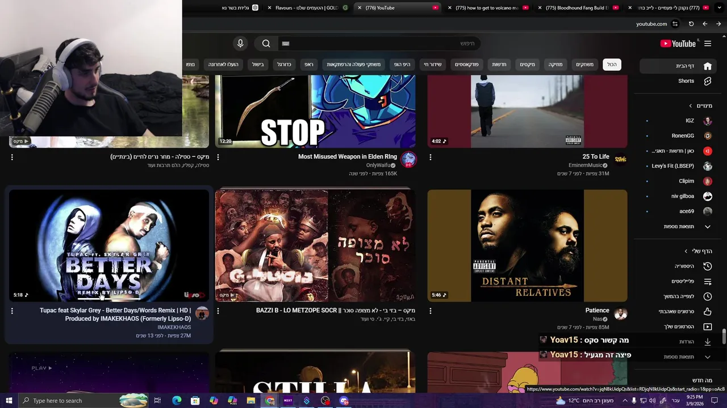Image resolution: width=727 pixels, height=408 pixels.
Task: Open the site settings icon next to youtube.com
Action: point(675,24)
